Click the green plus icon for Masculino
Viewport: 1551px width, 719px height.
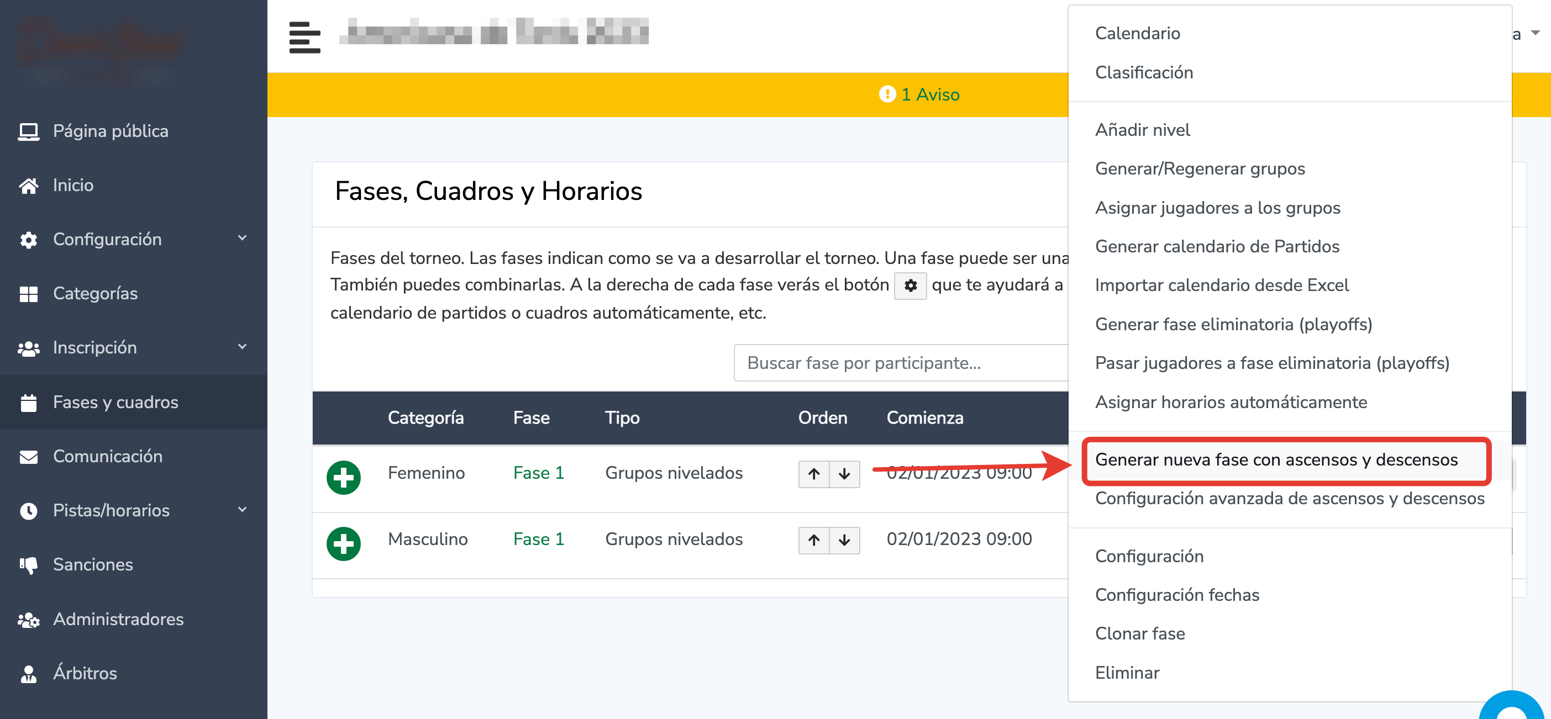click(x=343, y=543)
